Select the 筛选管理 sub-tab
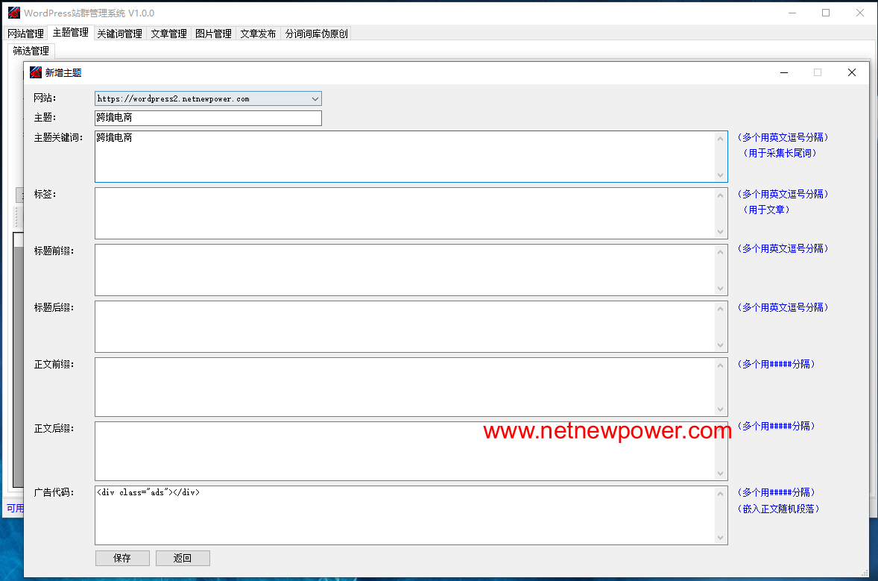The width and height of the screenshot is (878, 581). click(x=31, y=51)
